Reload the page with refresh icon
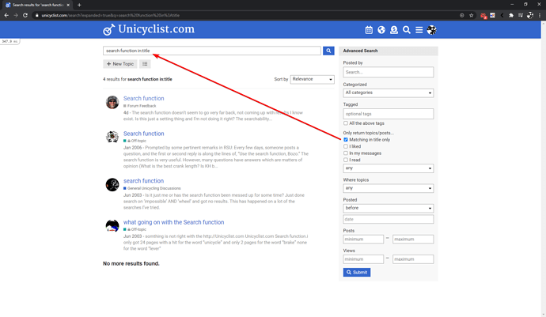546x317 pixels. pos(25,15)
